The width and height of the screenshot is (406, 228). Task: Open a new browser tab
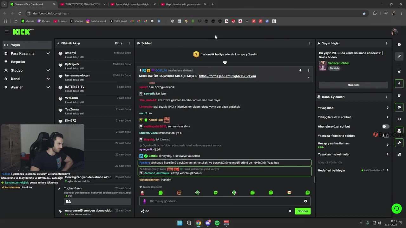[x=213, y=4]
